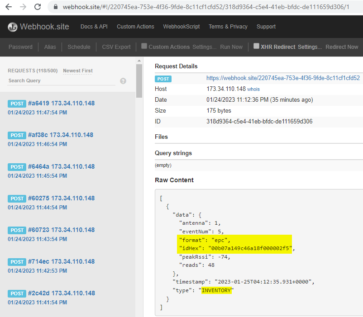Click the Redirect Now button
The height and width of the screenshot is (317, 363).
coord(342,47)
